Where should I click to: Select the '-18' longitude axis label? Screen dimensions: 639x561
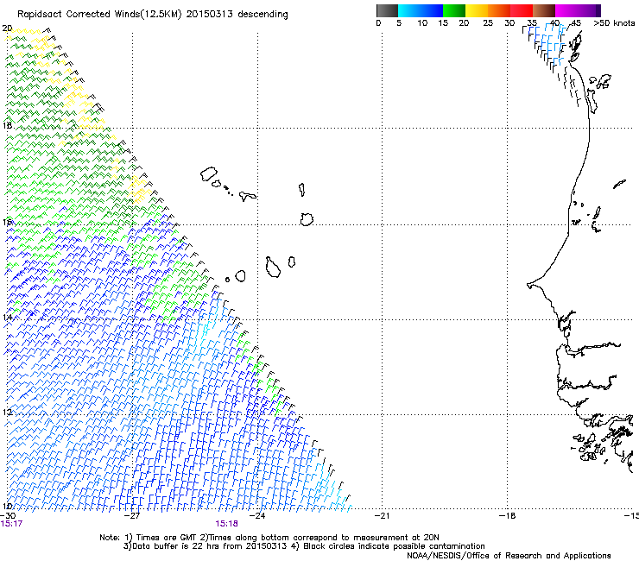tap(508, 515)
